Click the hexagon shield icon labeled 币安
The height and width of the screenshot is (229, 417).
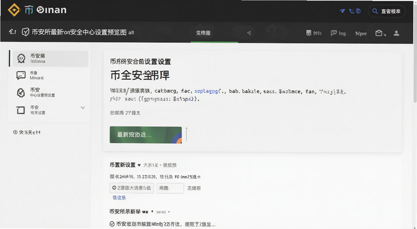click(x=21, y=93)
